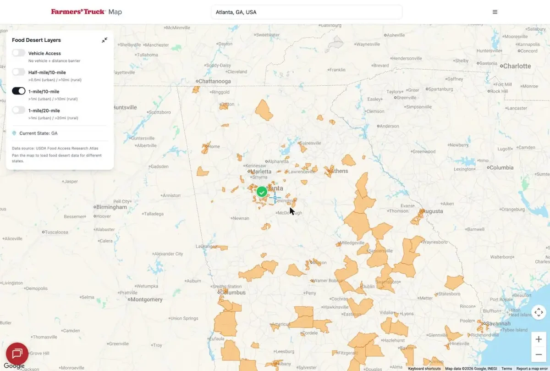Open map camera pan controls
This screenshot has height=371, width=550.
539,312
